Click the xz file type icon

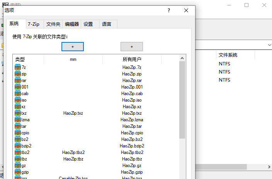(18, 106)
